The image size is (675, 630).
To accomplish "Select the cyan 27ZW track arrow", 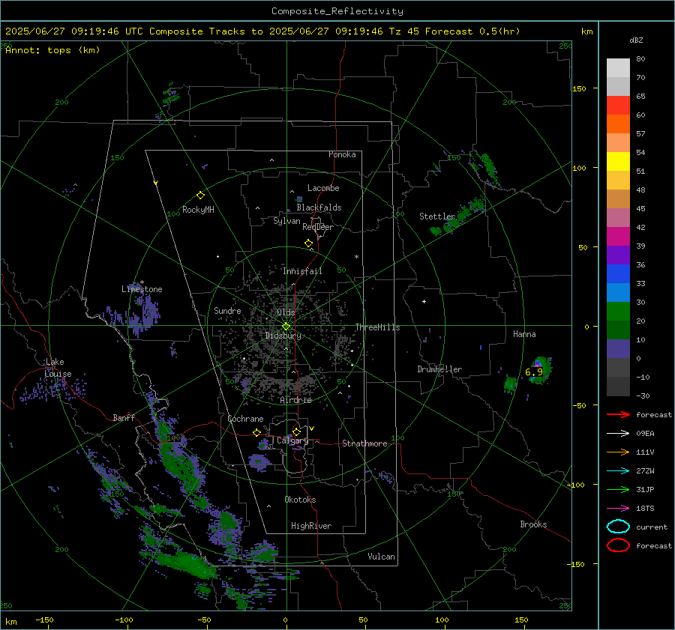I will pos(618,471).
